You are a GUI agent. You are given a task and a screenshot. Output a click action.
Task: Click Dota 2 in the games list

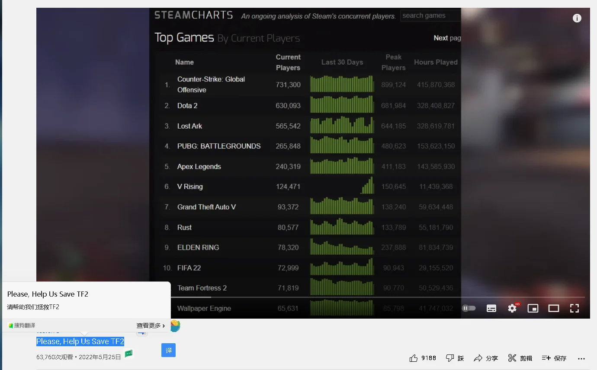coord(187,106)
